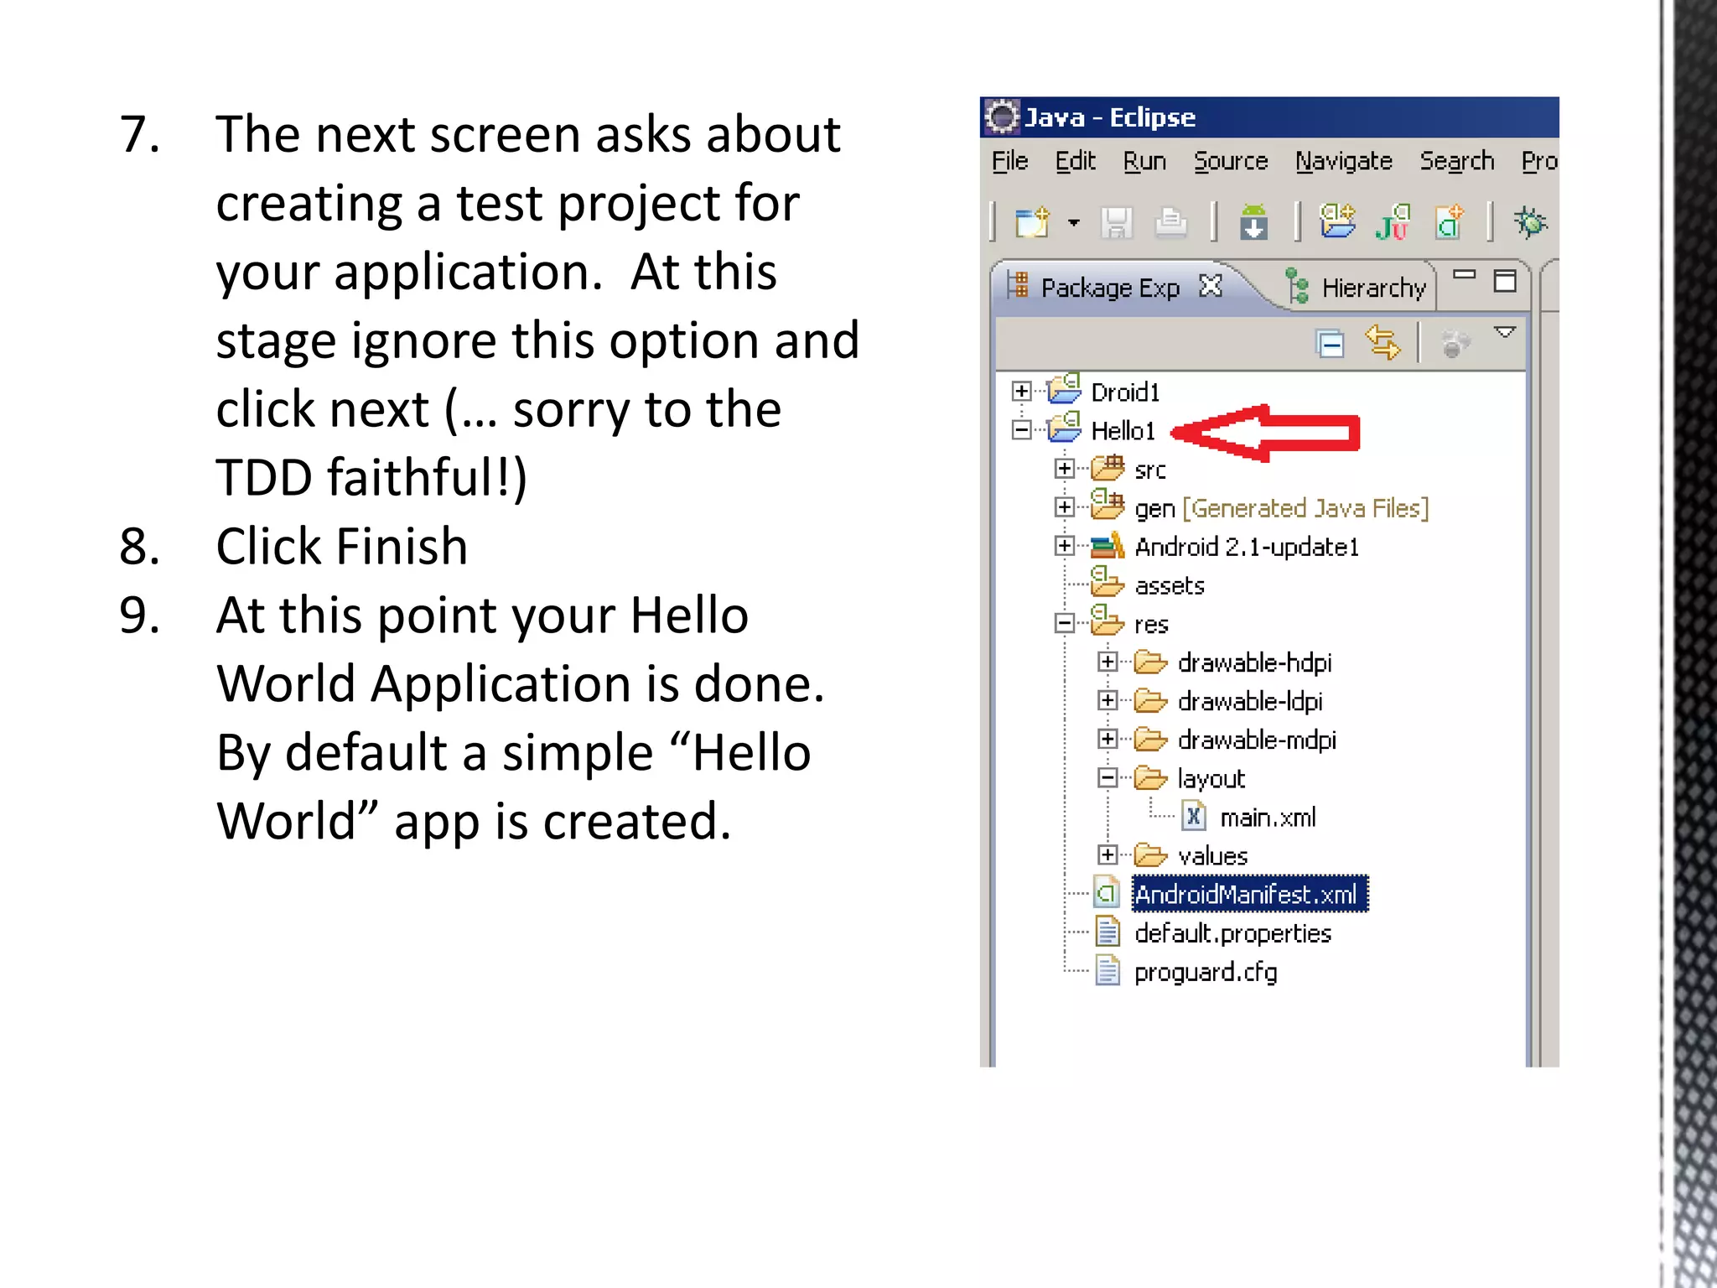Open dropdown arrow beside New icon

1074,223
